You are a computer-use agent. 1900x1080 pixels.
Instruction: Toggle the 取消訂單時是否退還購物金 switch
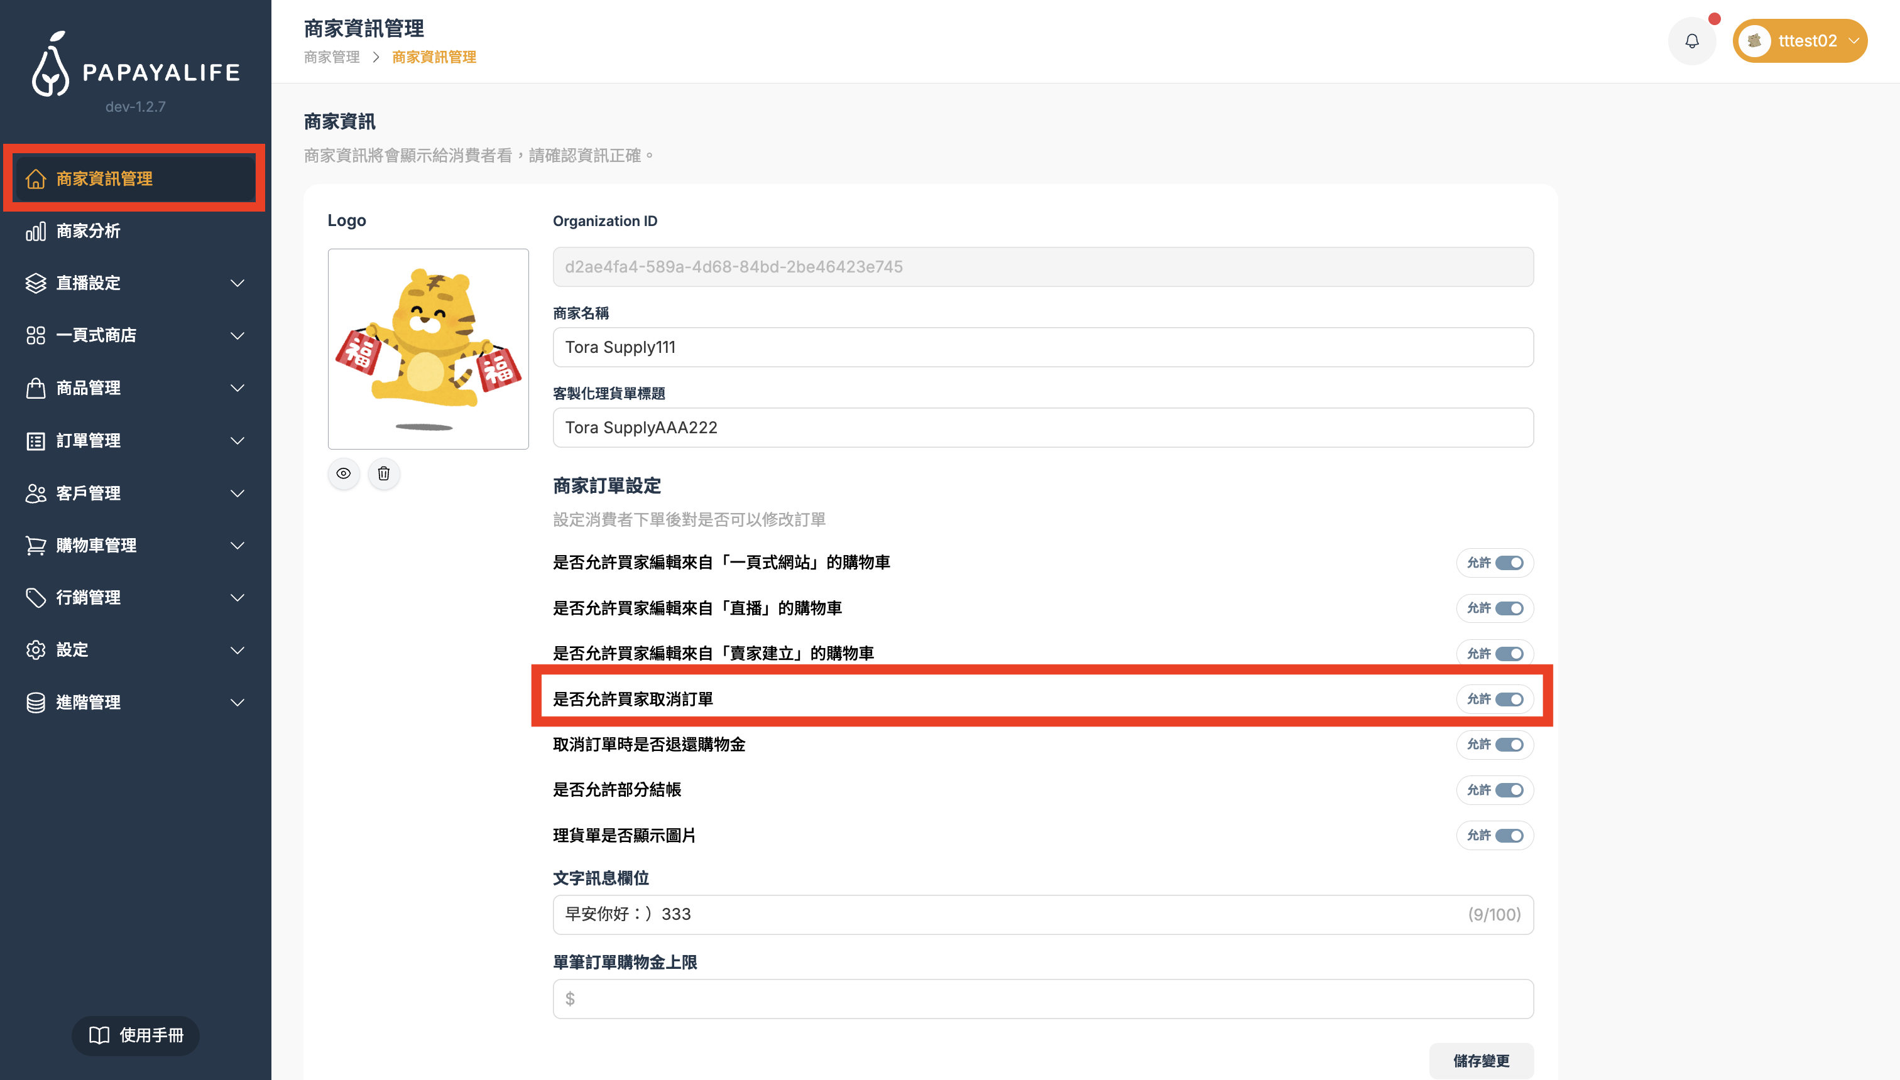click(x=1509, y=744)
